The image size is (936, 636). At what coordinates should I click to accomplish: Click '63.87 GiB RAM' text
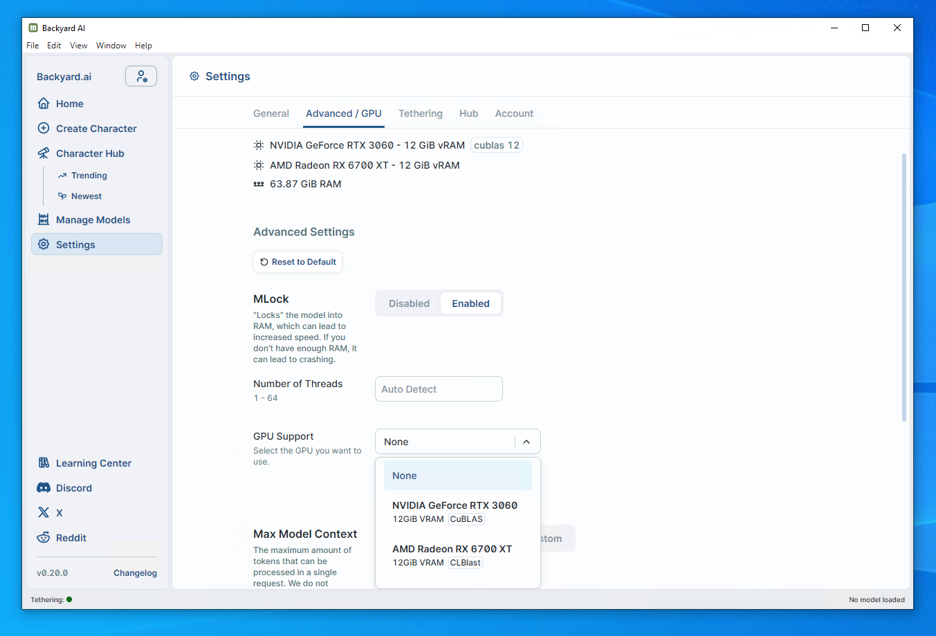click(306, 184)
